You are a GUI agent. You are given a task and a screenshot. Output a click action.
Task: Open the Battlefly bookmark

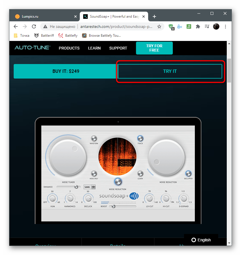click(x=68, y=36)
